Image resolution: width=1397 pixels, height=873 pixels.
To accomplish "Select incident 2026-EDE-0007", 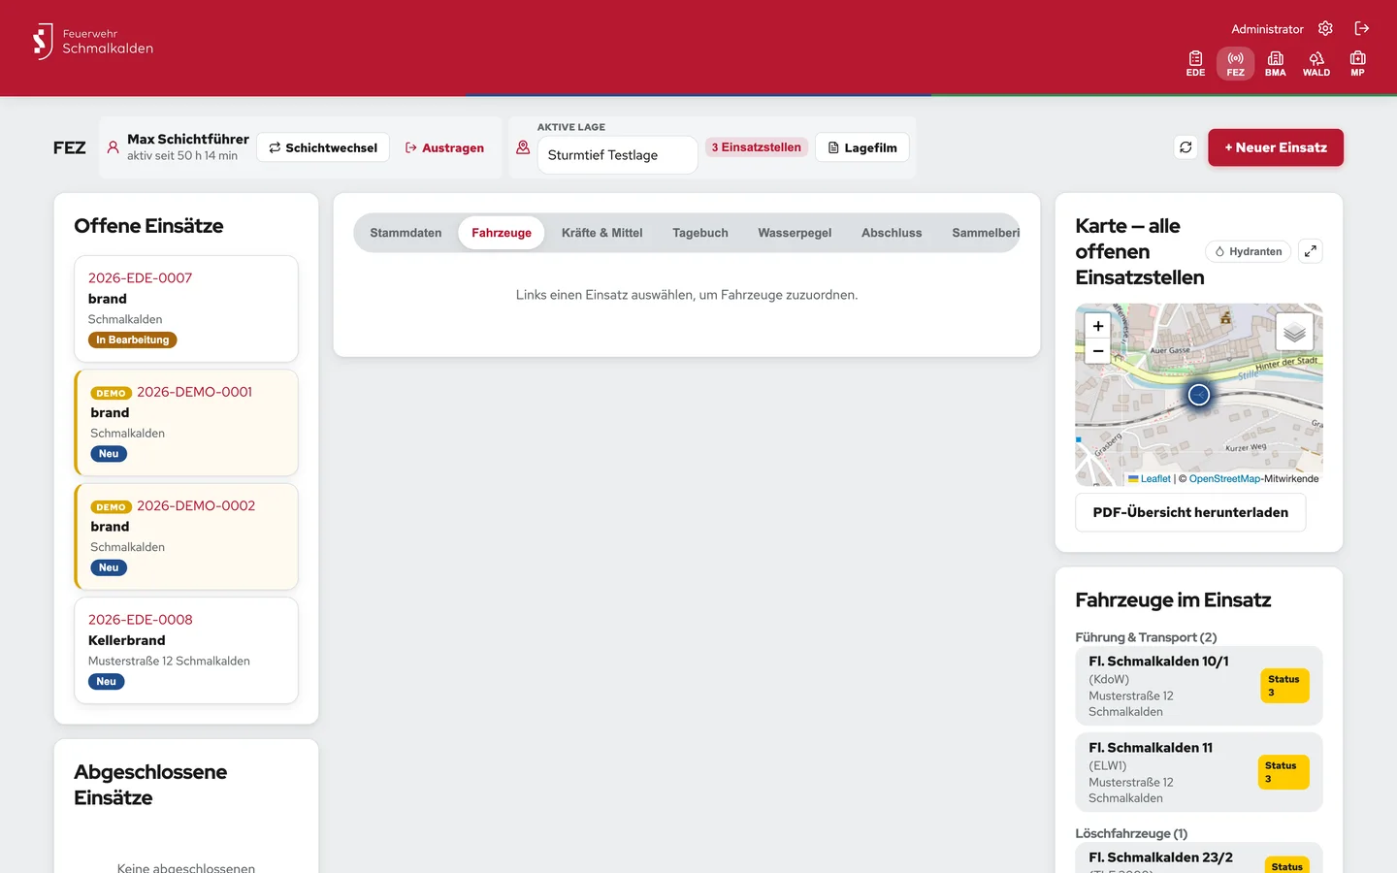I will 186,308.
